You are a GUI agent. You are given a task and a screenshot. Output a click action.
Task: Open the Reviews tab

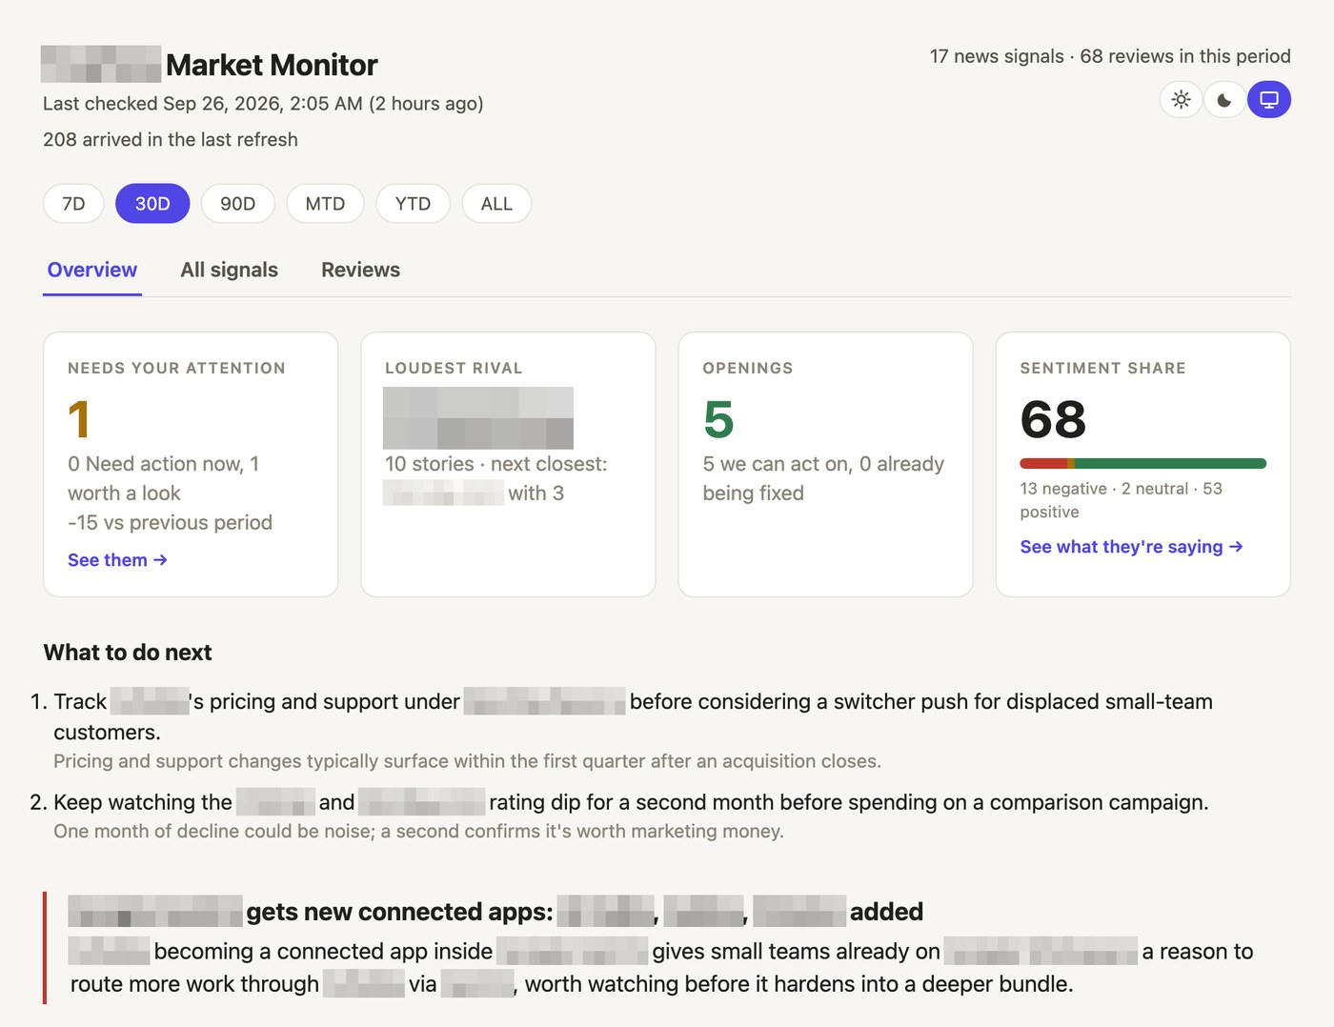pyautogui.click(x=360, y=271)
